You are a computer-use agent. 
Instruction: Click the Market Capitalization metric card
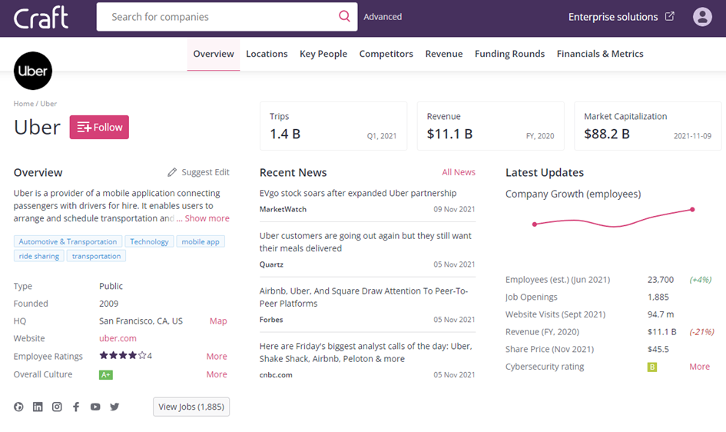pos(648,126)
